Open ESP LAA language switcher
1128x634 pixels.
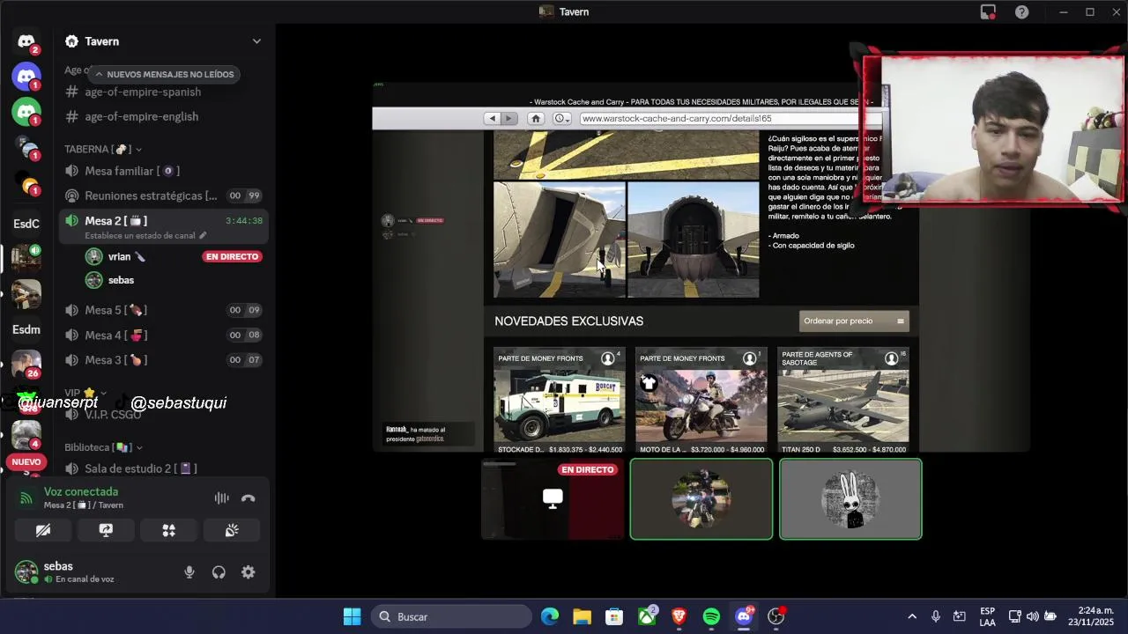coord(987,616)
